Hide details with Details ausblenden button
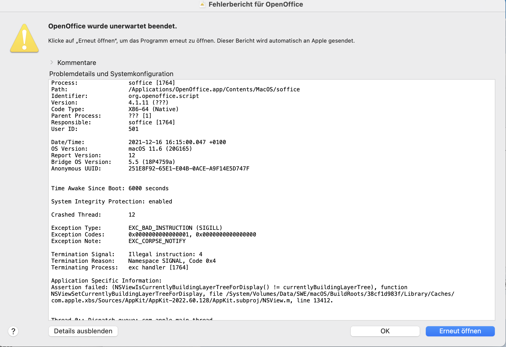This screenshot has width=506, height=347. 83,331
